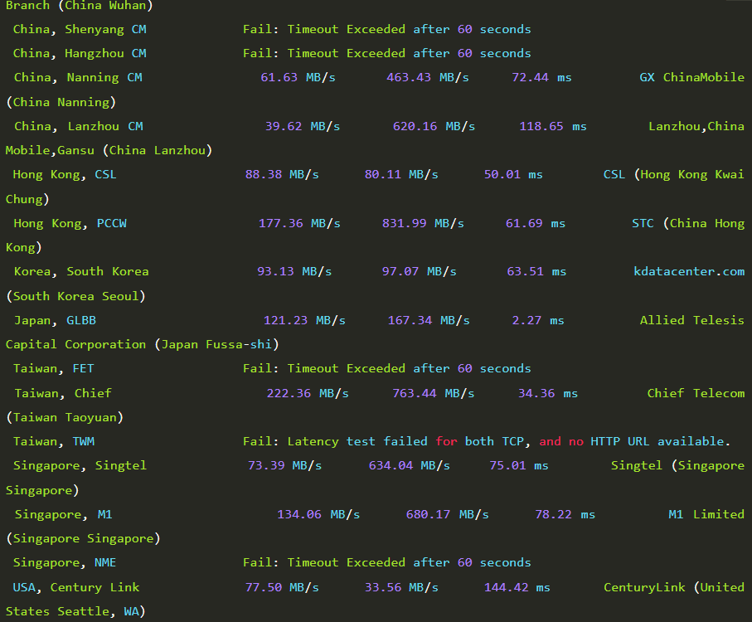Click the latency value "144.42 ms"
This screenshot has width=752, height=622.
coord(517,587)
